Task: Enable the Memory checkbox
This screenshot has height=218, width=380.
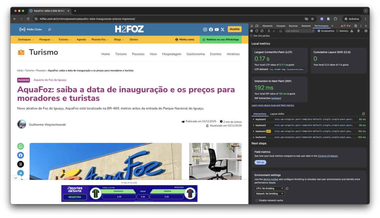Action: coord(337,31)
